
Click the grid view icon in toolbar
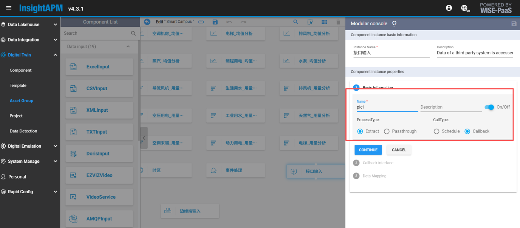click(x=324, y=22)
